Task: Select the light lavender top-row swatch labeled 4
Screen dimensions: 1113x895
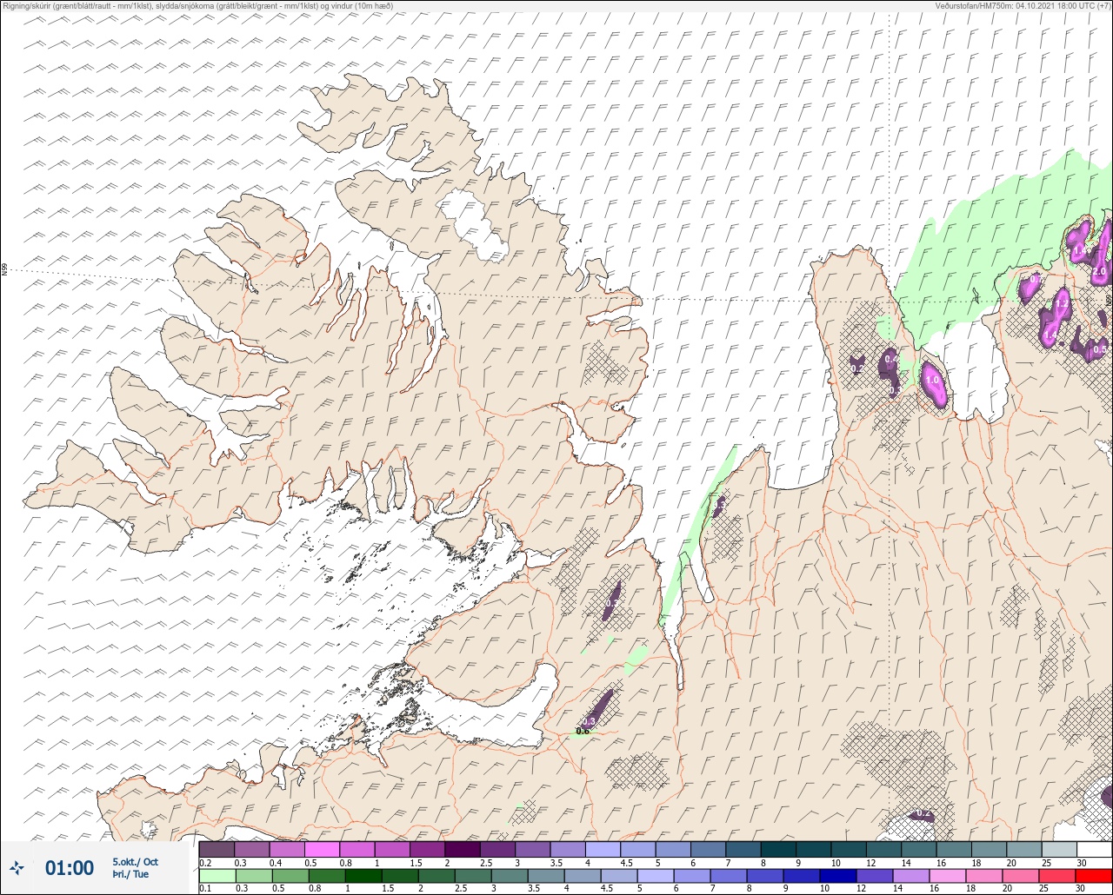Action: click(x=603, y=849)
